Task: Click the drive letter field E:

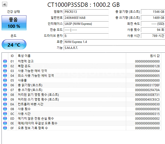Action: 86,36
